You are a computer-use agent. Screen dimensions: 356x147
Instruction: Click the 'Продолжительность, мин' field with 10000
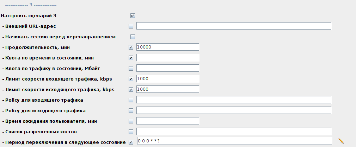(167, 47)
